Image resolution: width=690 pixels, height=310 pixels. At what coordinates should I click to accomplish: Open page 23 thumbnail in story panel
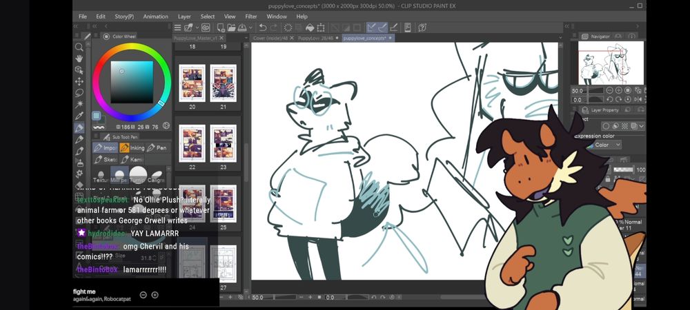[223, 143]
